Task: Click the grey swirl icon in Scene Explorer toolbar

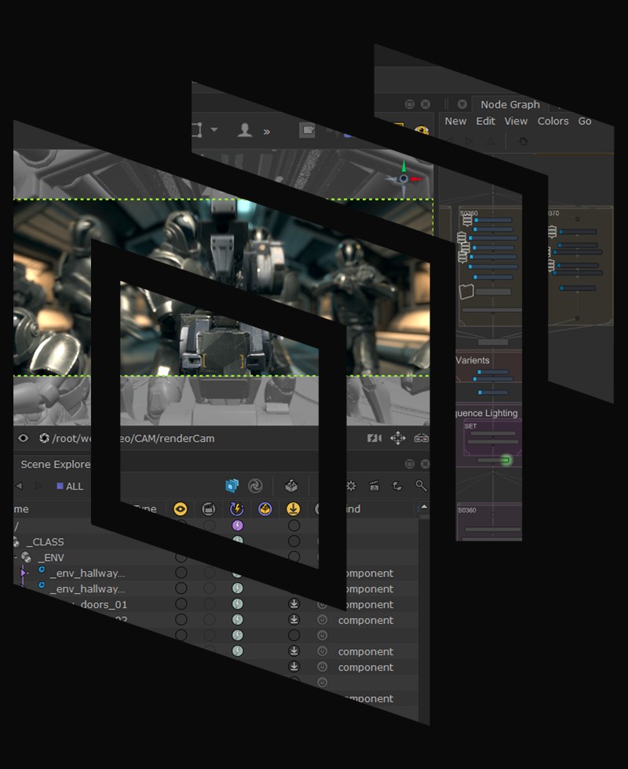Action: point(255,486)
